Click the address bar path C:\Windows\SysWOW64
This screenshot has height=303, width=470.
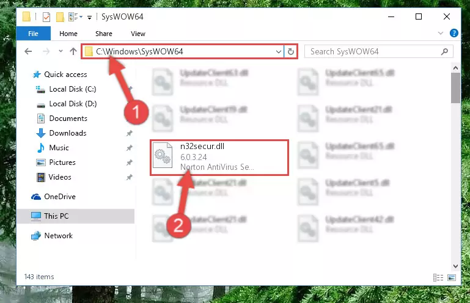(x=139, y=51)
